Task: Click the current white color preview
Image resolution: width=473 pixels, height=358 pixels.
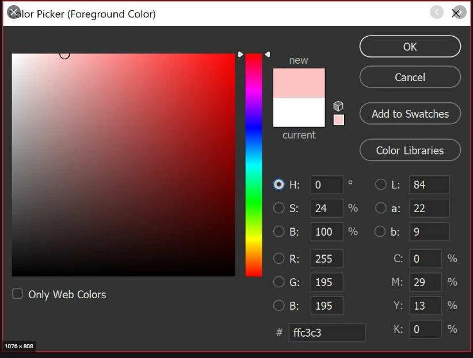Action: 299,112
